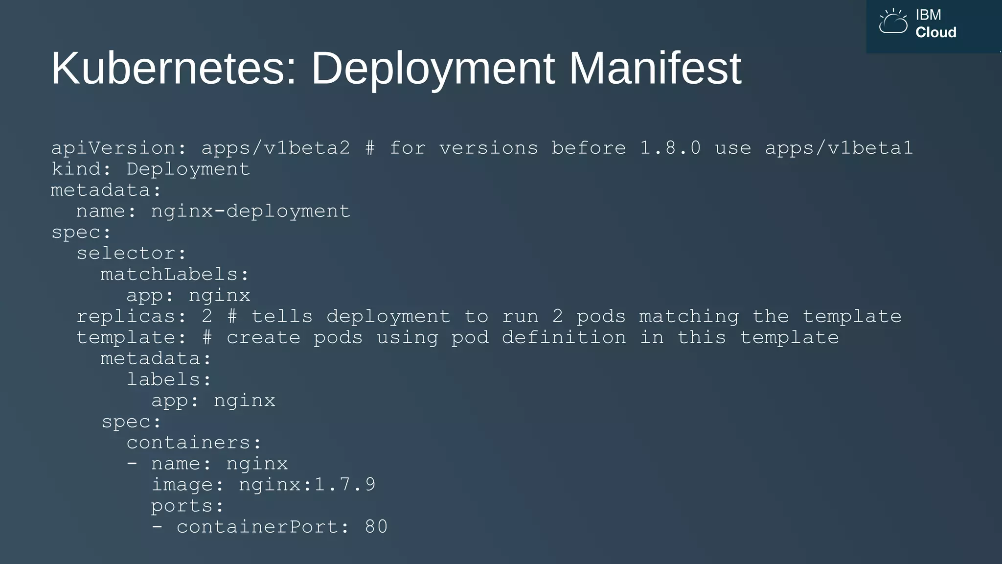Image resolution: width=1002 pixels, height=564 pixels.
Task: Click 'metadata:' under template
Action: [x=156, y=358]
